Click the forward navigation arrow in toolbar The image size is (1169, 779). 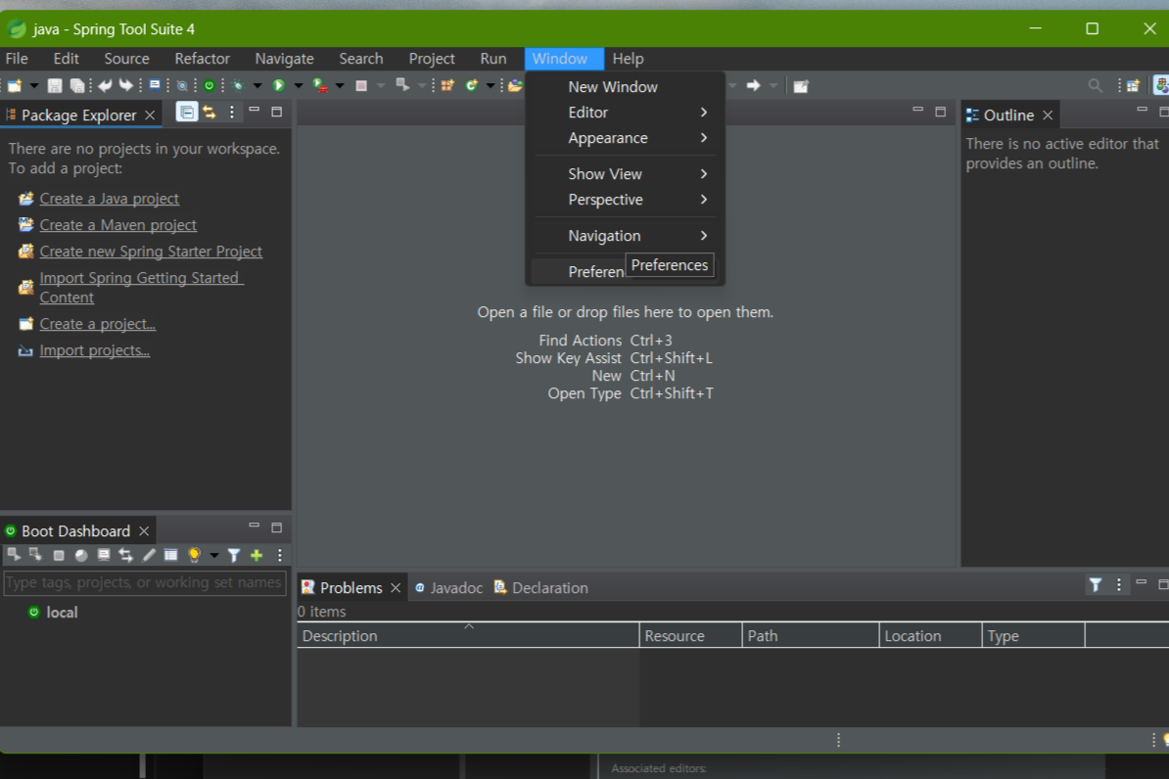(x=754, y=86)
